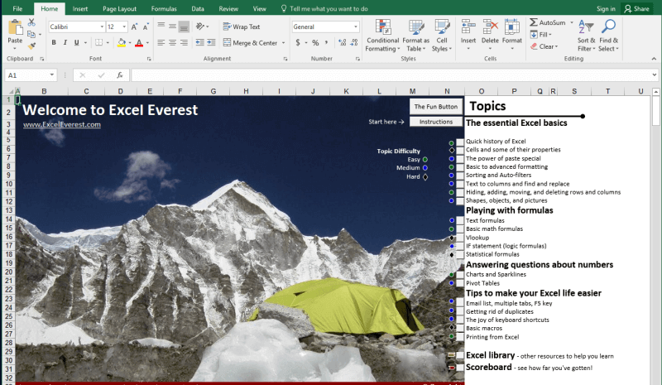662x385 pixels.
Task: Tick checkbox beside Text formulas
Action: (460, 220)
